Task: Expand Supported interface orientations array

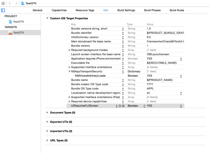Action: (x=69, y=67)
